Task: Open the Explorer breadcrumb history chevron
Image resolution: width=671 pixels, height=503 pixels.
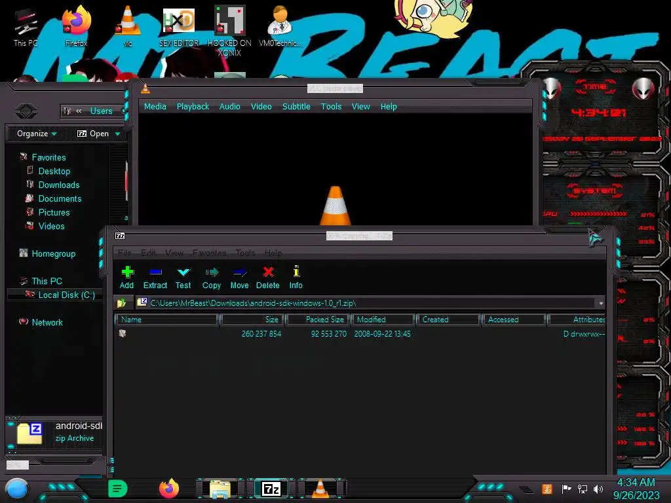Action: 79,111
